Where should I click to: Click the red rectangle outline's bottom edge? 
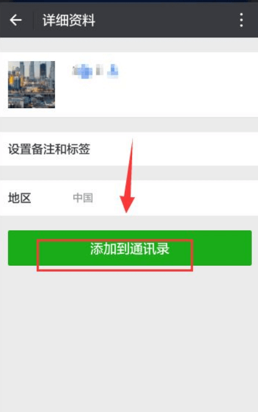pyautogui.click(x=115, y=270)
